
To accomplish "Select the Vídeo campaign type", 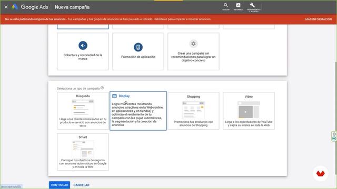I will pyautogui.click(x=249, y=111).
